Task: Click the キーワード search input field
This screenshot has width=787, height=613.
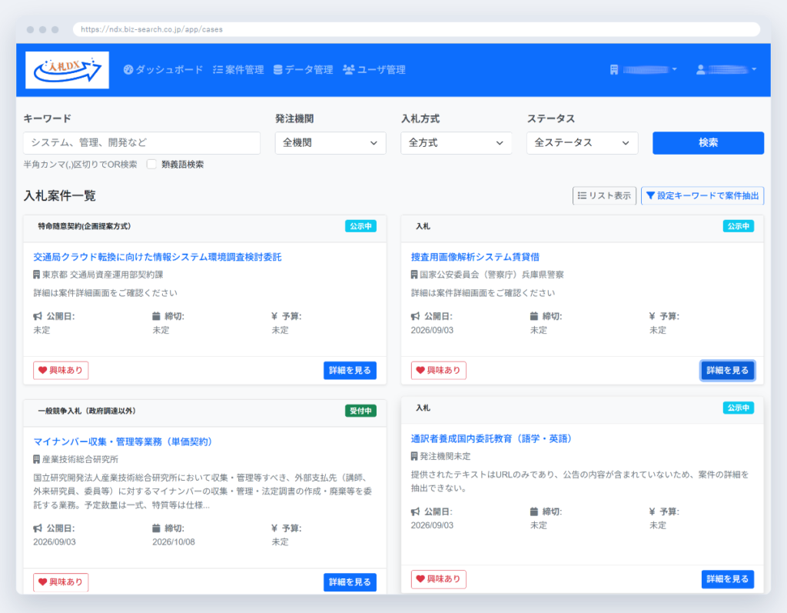Action: coord(141,143)
